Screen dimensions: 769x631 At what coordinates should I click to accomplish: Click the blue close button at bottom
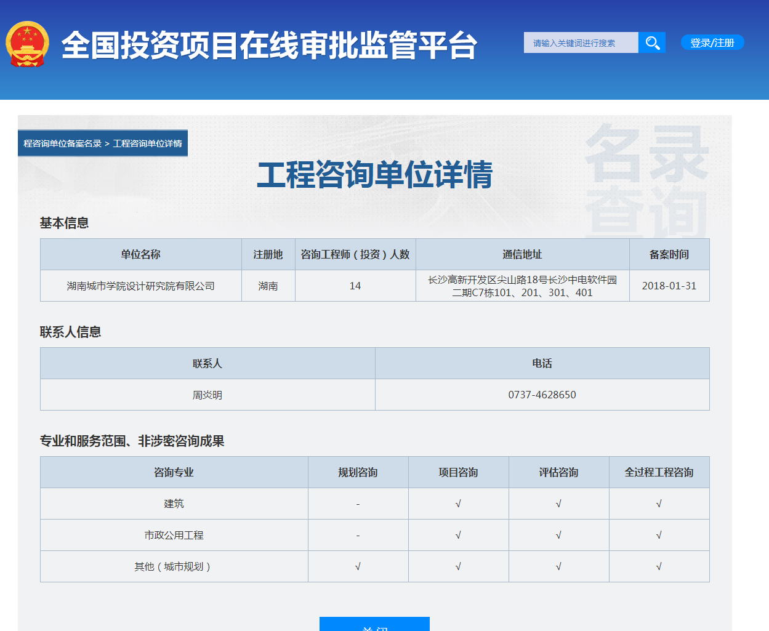pyautogui.click(x=374, y=624)
